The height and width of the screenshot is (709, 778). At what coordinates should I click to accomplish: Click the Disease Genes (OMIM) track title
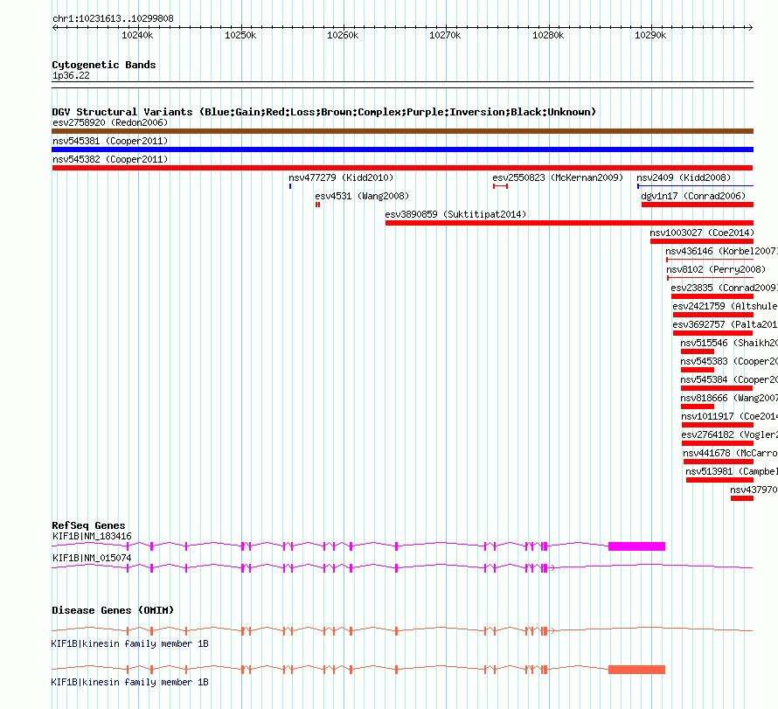click(x=113, y=610)
